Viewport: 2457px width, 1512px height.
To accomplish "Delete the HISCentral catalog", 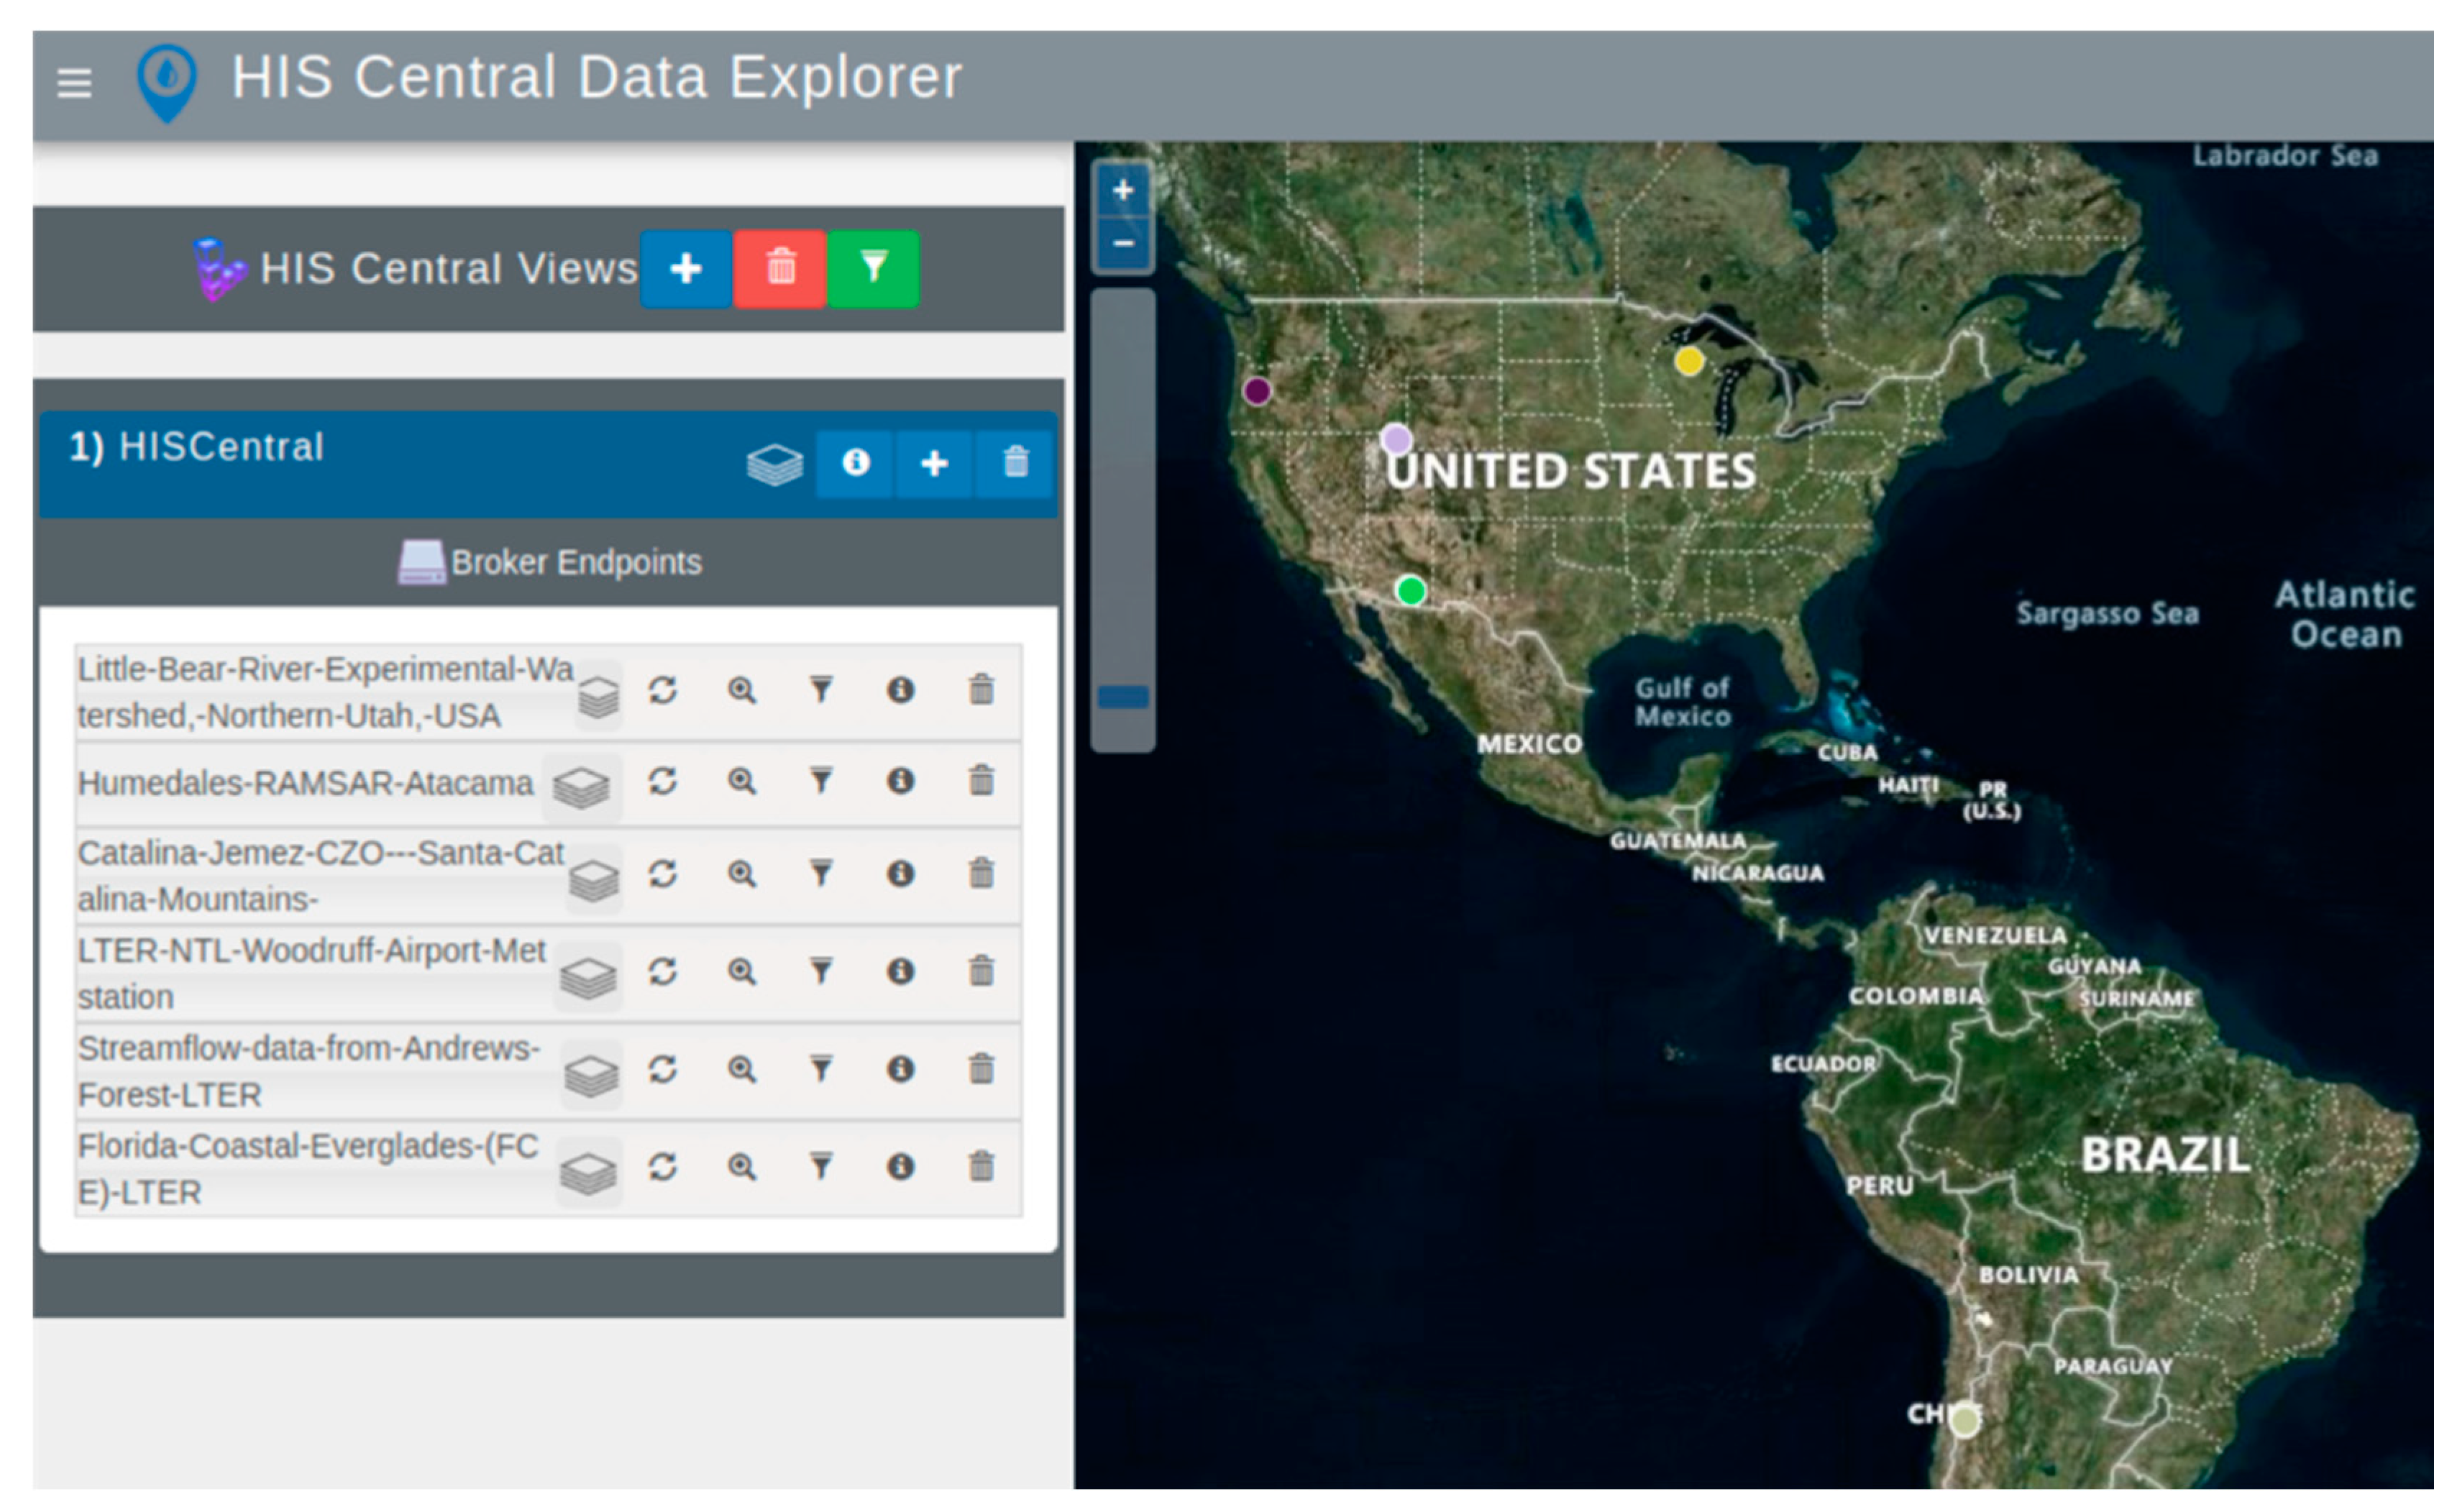I will (1015, 463).
